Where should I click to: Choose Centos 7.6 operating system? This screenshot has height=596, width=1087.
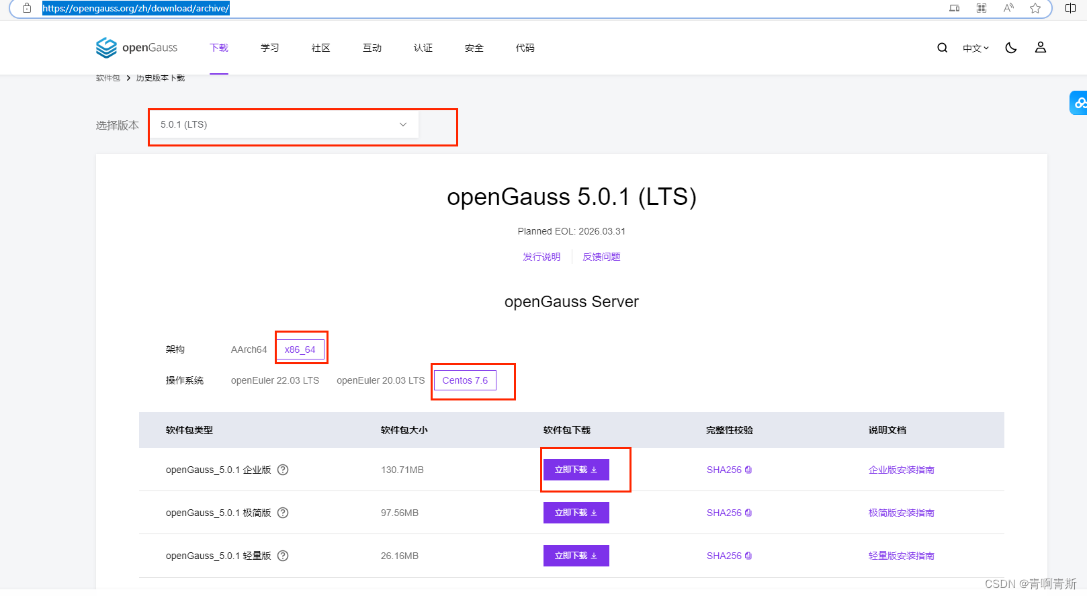465,380
